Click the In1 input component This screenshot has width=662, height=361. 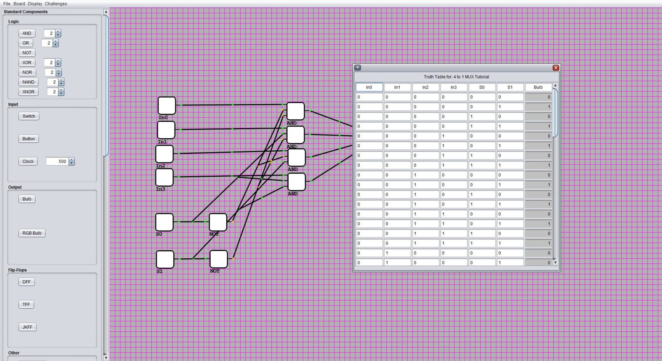(166, 130)
